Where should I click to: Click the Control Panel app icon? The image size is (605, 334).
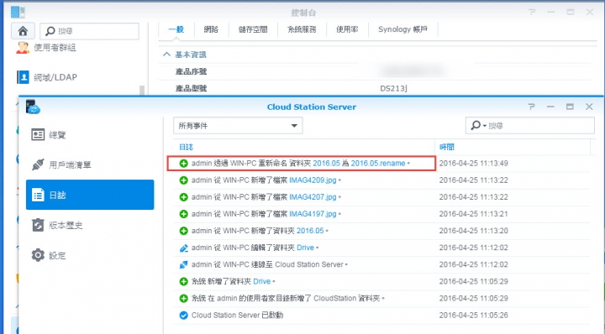coord(18,12)
